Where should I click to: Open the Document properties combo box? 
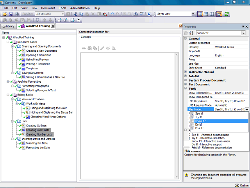pyautogui.click(x=243, y=33)
